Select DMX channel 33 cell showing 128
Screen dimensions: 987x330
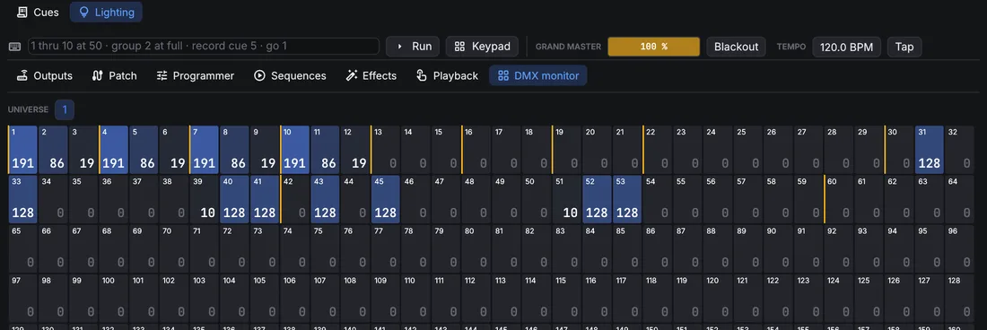(23, 199)
